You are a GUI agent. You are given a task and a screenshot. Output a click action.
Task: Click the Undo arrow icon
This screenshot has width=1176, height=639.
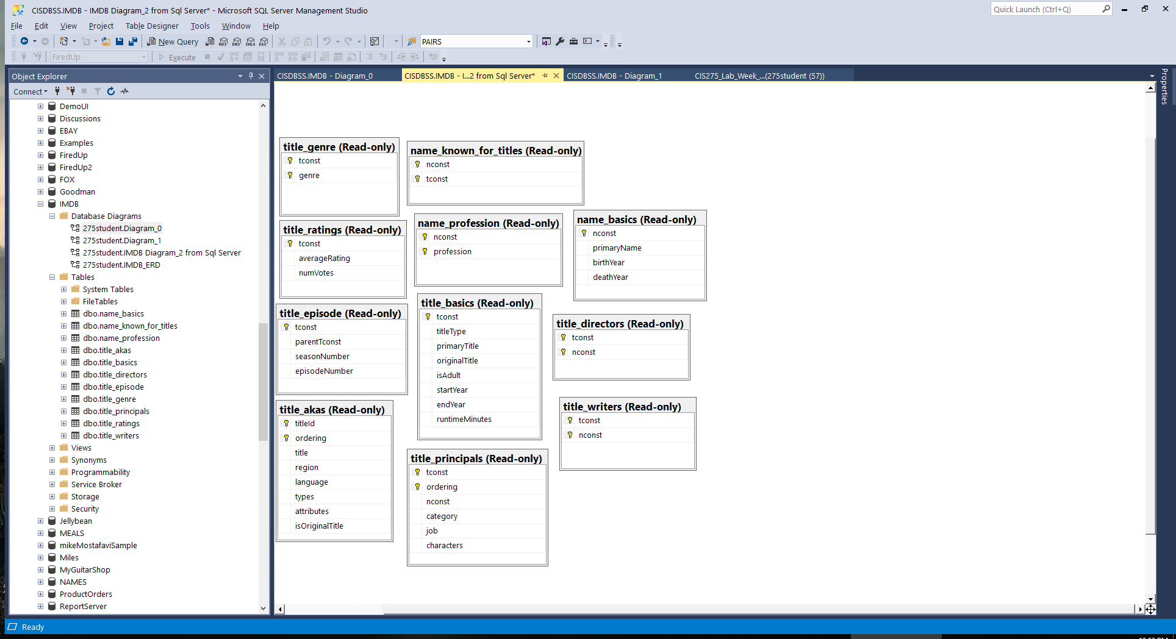coord(327,41)
